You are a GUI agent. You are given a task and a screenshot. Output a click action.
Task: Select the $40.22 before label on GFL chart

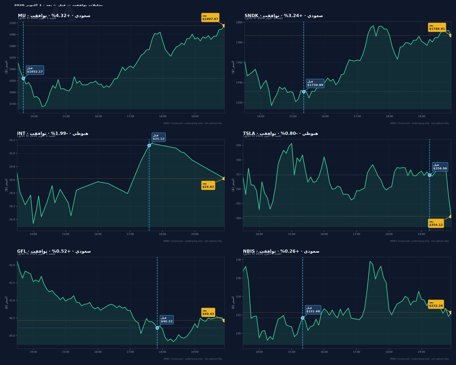166,320
